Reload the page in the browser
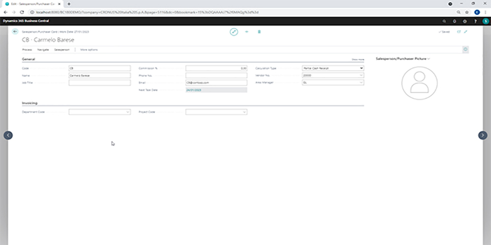Screen dimensions: 491x245 click(x=22, y=12)
